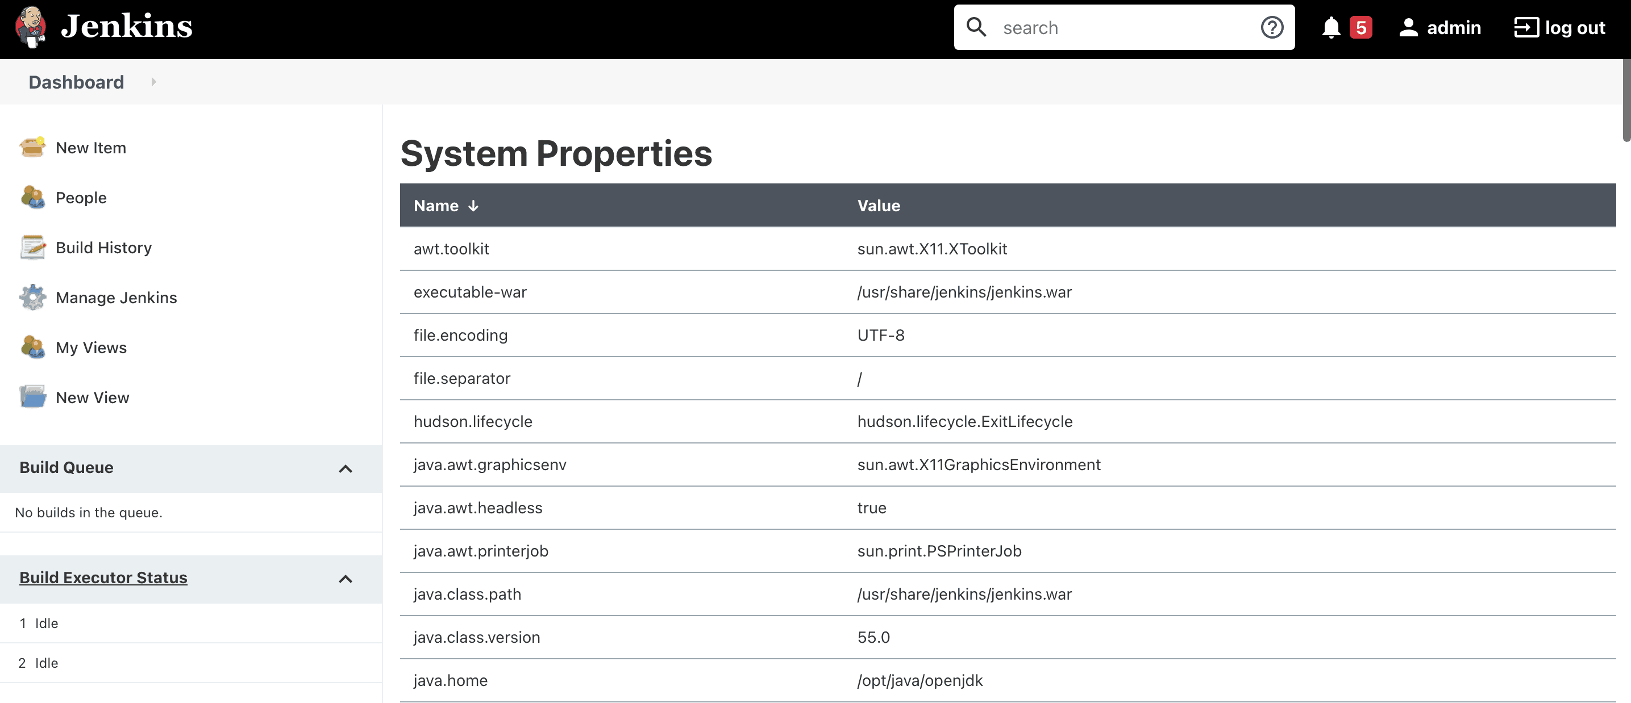Click the java.home property value link
Image resolution: width=1631 pixels, height=703 pixels.
919,680
